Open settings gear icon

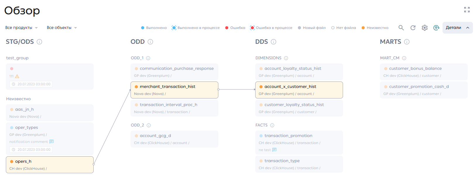[425, 28]
